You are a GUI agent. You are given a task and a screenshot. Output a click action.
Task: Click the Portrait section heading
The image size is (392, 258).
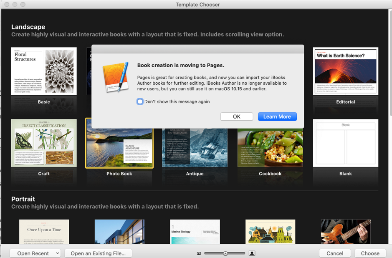point(23,199)
